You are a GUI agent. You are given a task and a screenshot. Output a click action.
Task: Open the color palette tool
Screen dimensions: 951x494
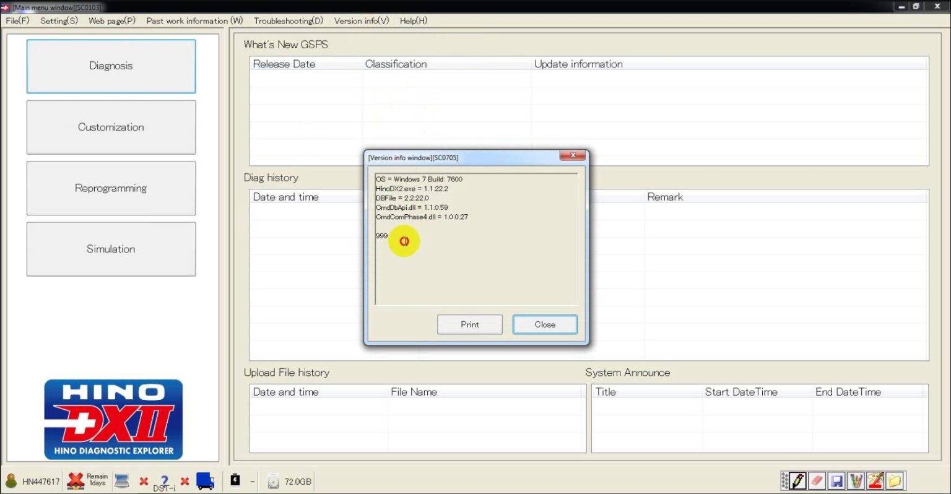click(875, 480)
